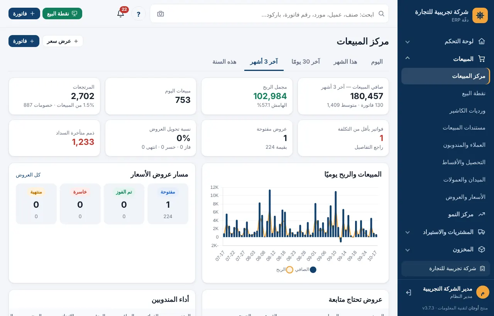The image size is (494, 316).
Task: Open the notifications bell with 22 badge
Action: (121, 13)
